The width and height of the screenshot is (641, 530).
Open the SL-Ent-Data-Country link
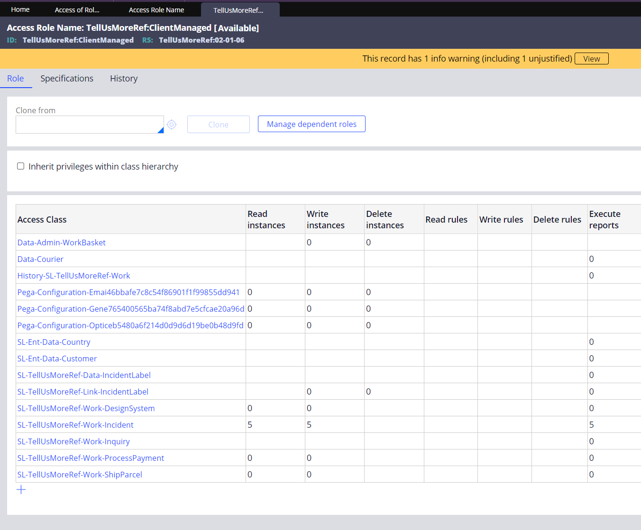coord(54,342)
